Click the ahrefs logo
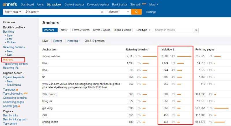 [x=10, y=4]
